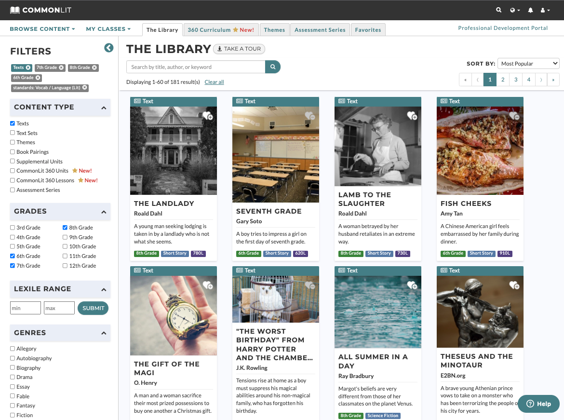Go to results page 3
564x420 pixels.
click(516, 80)
